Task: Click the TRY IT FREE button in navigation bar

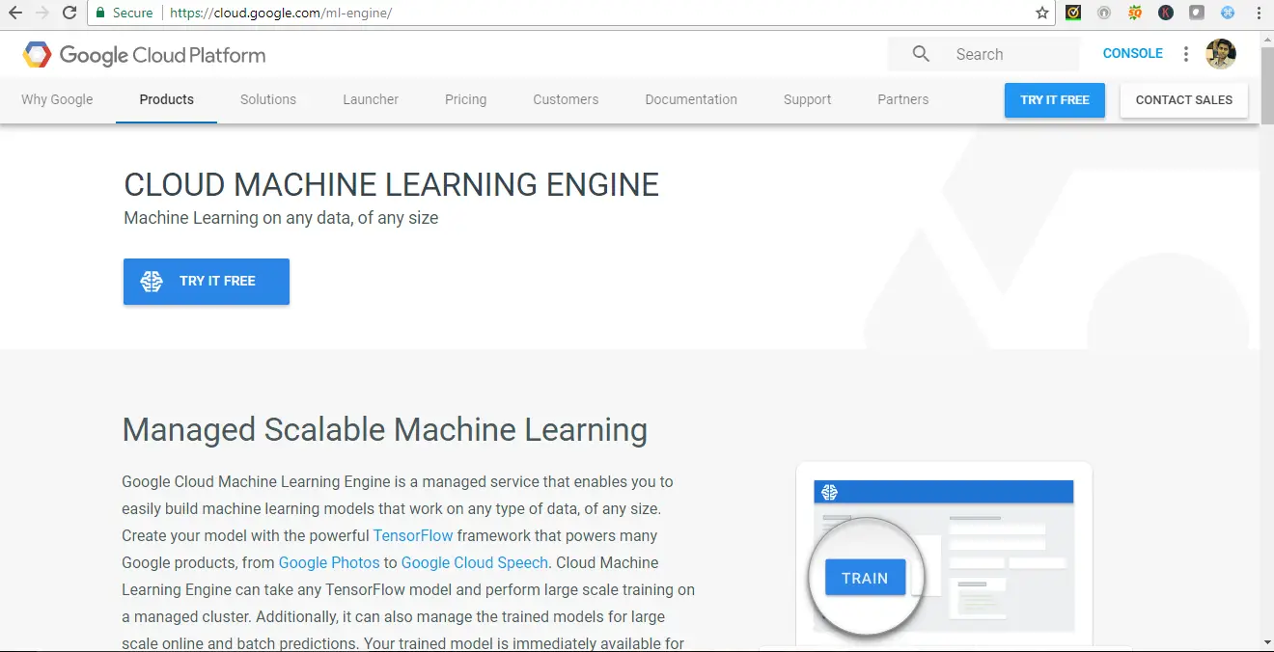Action: click(x=1055, y=99)
